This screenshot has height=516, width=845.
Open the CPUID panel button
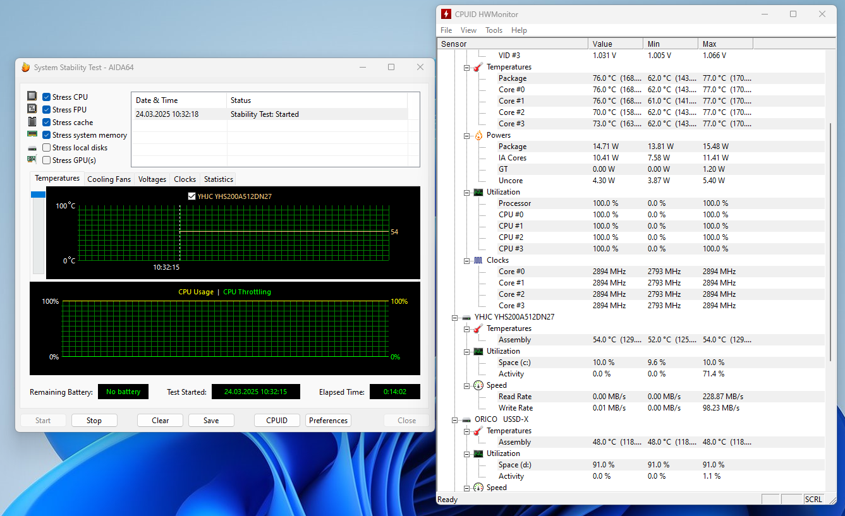[277, 421]
